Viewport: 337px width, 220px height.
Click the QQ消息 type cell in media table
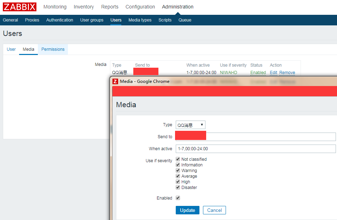(120, 73)
